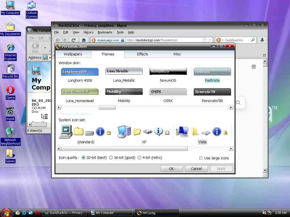This screenshot has height=217, width=290.
Task: Select 4-bit (retro) icon quality
Action: pos(139,158)
